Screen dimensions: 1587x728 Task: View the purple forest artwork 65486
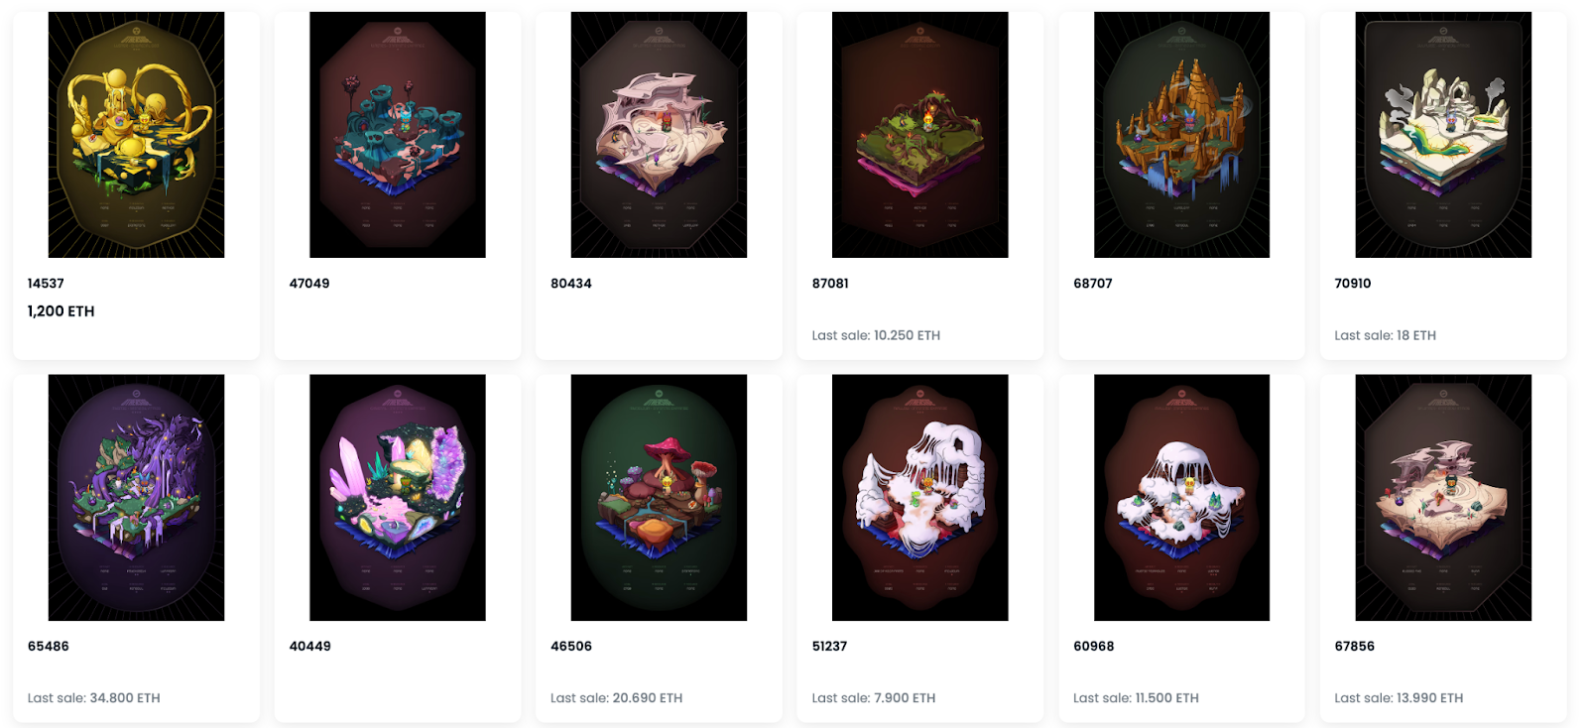136,498
